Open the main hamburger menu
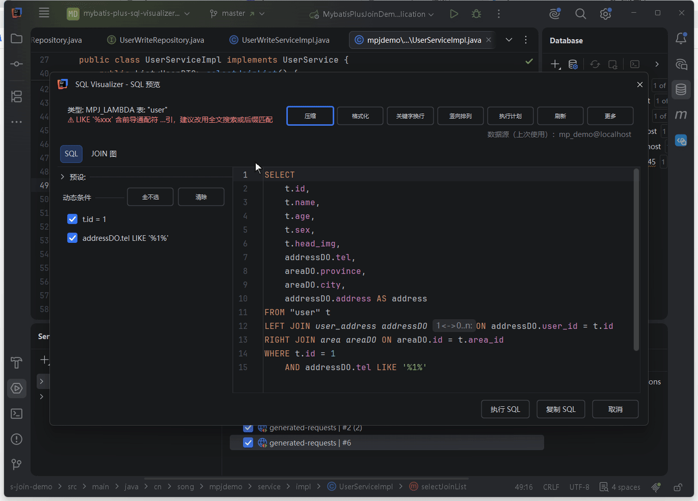 pyautogui.click(x=44, y=14)
